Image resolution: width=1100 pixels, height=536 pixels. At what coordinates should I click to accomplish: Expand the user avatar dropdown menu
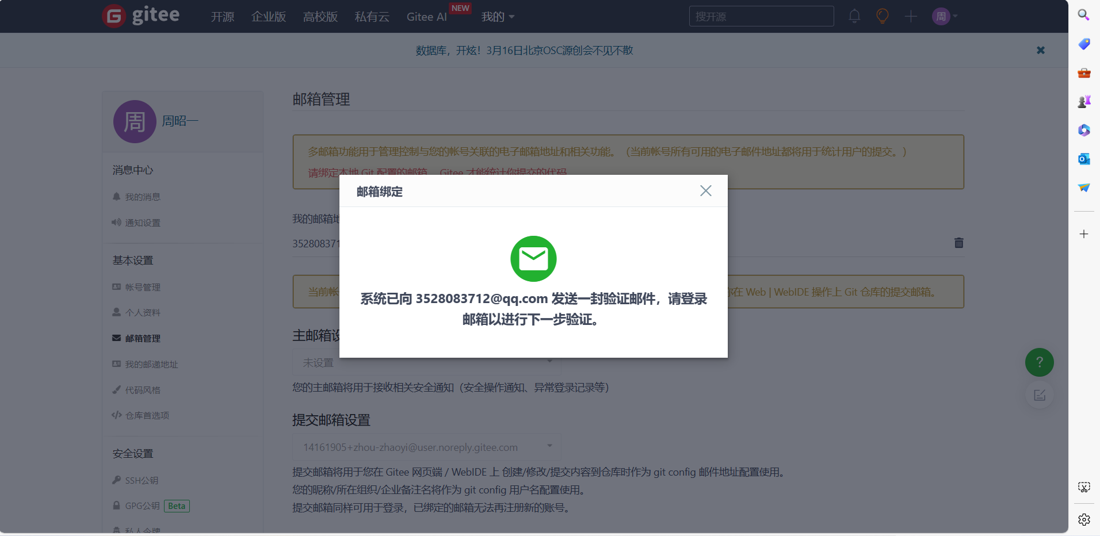coord(944,16)
